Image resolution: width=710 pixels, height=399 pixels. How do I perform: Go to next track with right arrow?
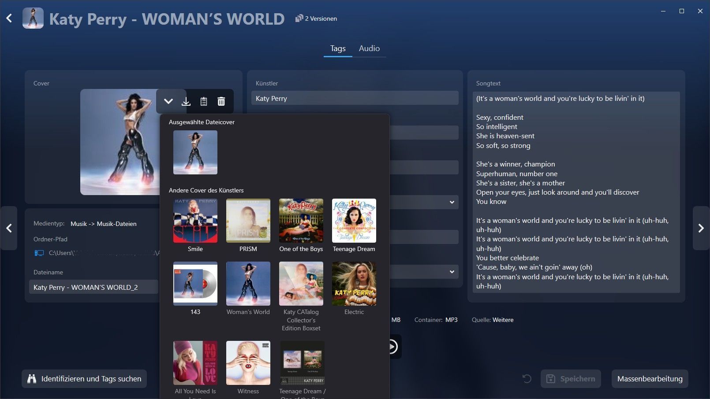(x=701, y=228)
